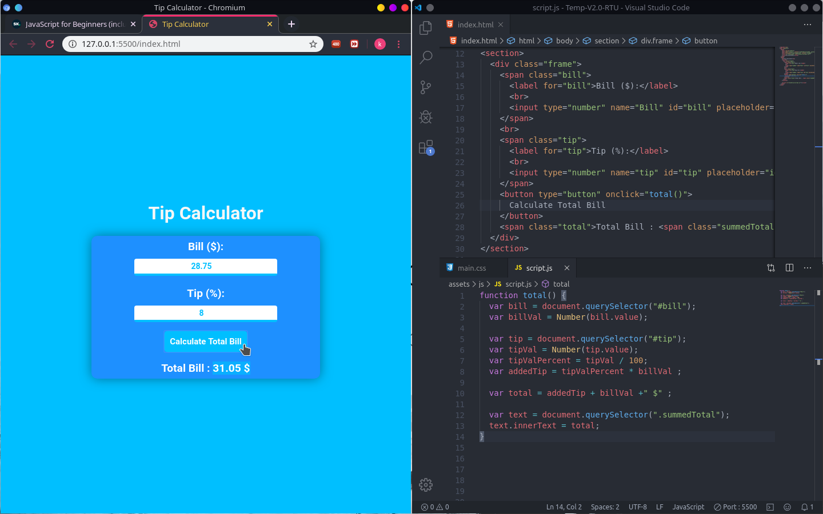The image size is (823, 514).
Task: Select 'div.frame' in the breadcrumb
Action: pos(656,41)
